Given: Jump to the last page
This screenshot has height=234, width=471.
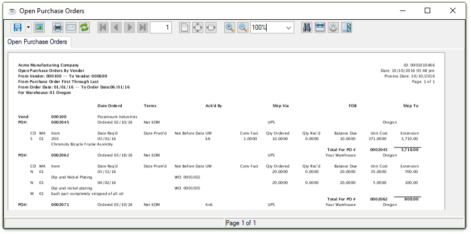Looking at the screenshot, I should point(143,27).
